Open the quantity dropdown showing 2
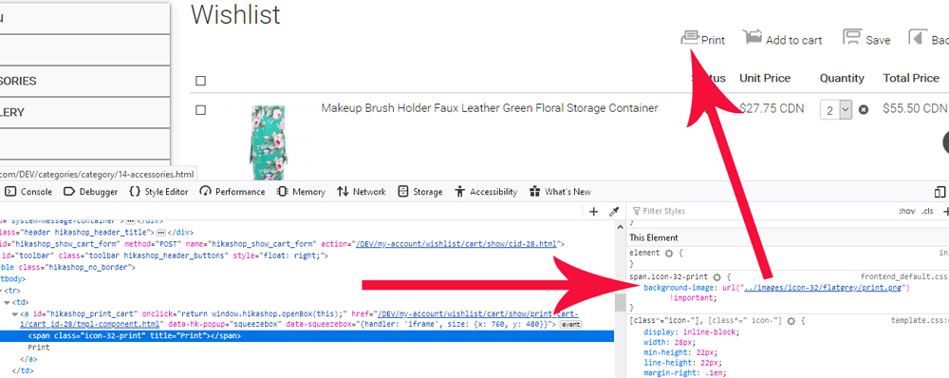 tap(837, 109)
